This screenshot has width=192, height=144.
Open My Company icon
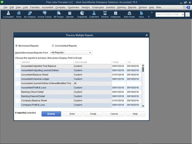[30, 14]
